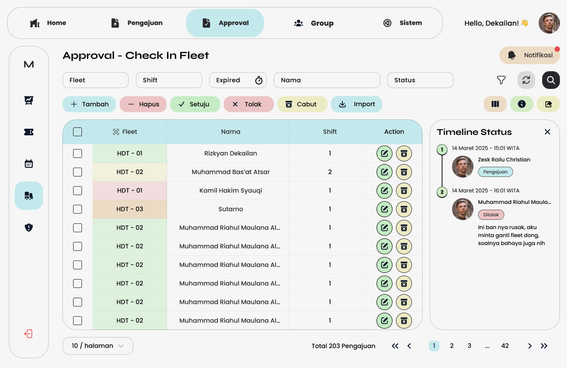Click the export share icon button
The height and width of the screenshot is (368, 567).
pyautogui.click(x=548, y=104)
